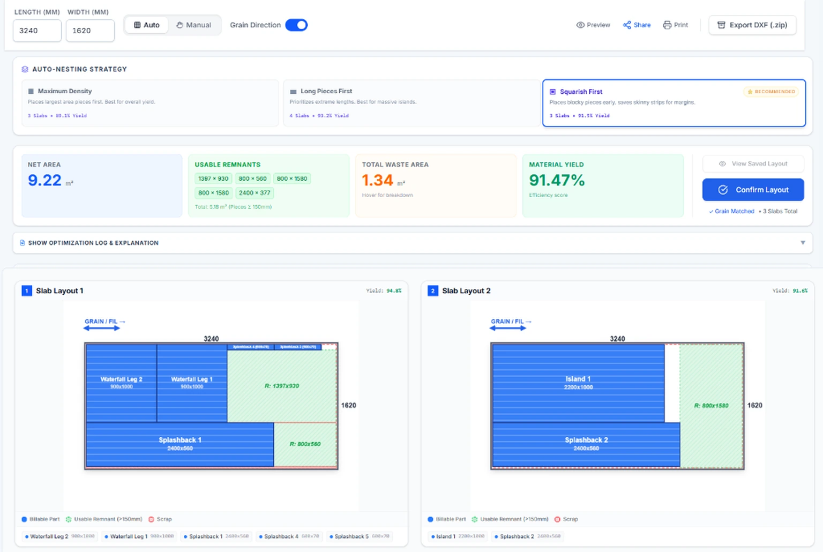
Task: Select the Auto nesting mode
Action: [147, 25]
